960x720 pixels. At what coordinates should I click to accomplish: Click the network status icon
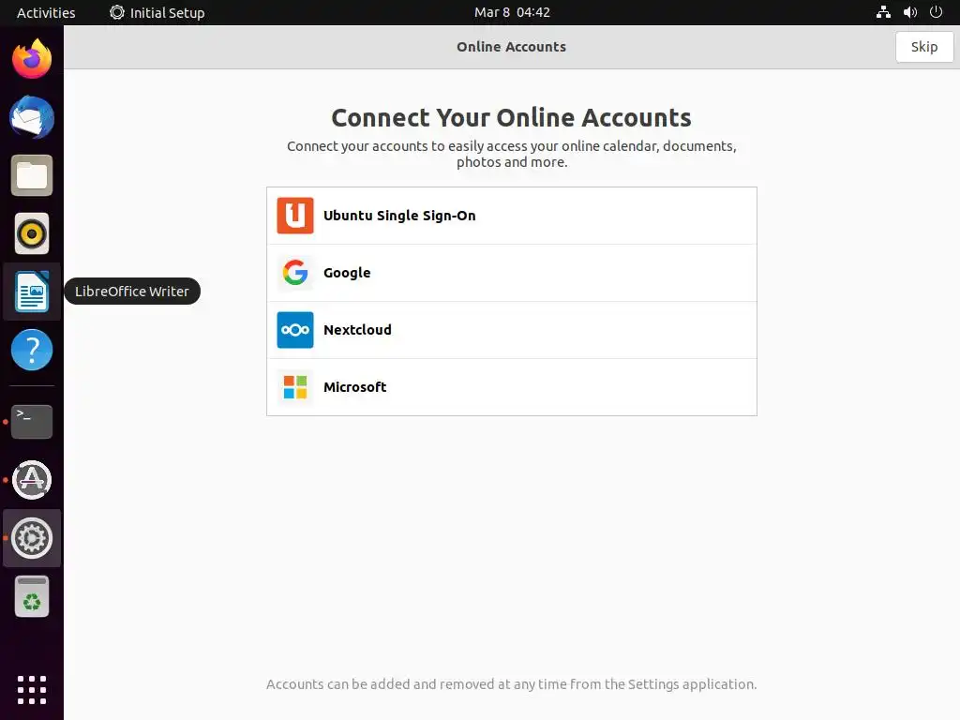pos(883,12)
